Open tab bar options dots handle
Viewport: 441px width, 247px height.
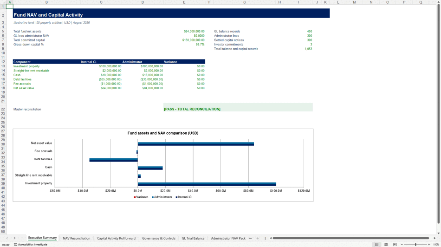pos(265,238)
